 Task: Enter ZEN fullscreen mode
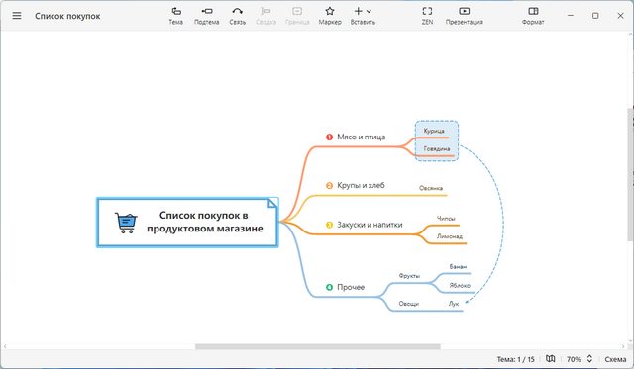click(x=427, y=16)
